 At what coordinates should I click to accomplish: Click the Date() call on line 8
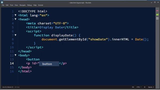click(141, 39)
